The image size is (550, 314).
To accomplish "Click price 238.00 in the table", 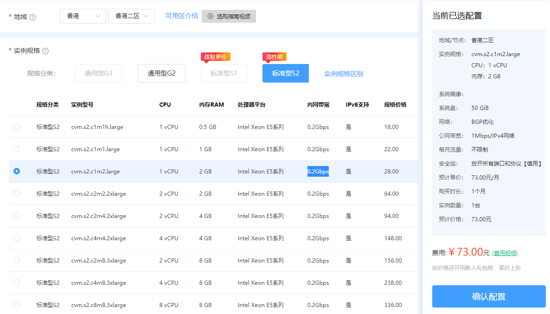I will [393, 283].
